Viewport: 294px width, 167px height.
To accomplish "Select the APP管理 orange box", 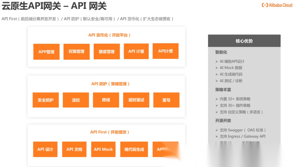I will pyautogui.click(x=46, y=52).
